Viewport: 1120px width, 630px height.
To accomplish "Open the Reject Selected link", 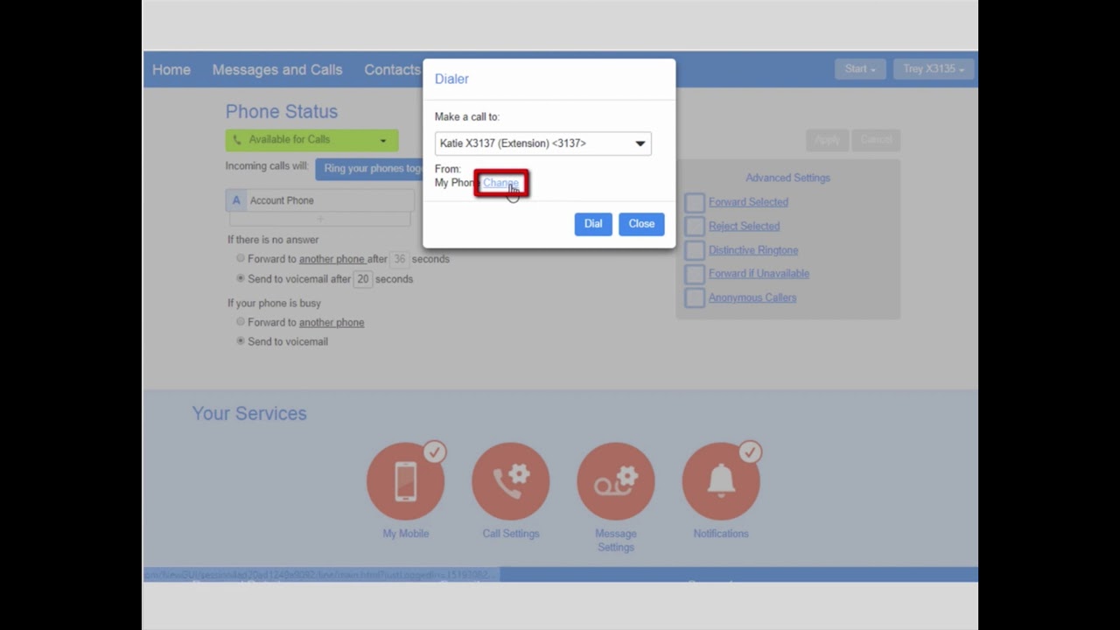I will [x=744, y=226].
